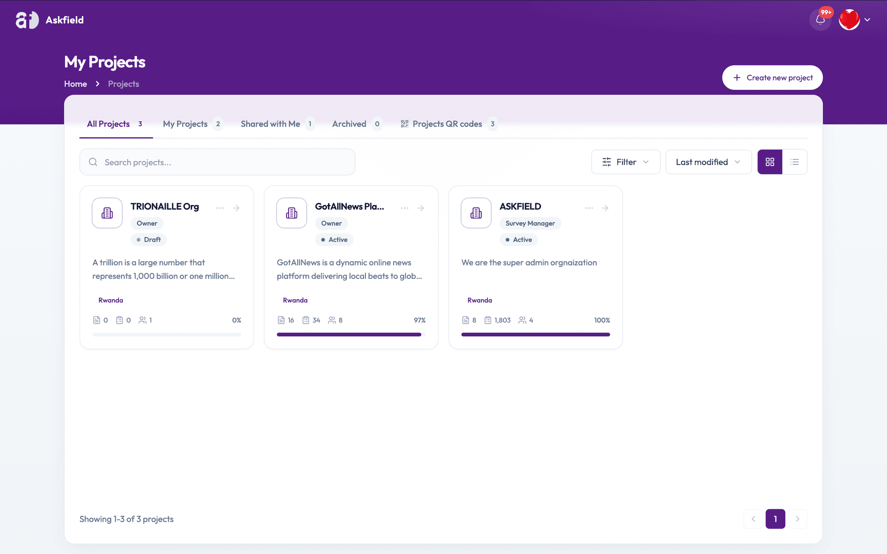
Task: Go to previous page arrow
Action: pyautogui.click(x=753, y=519)
